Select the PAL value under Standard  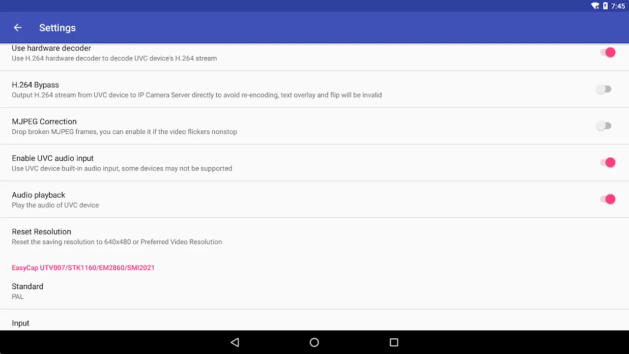point(18,296)
